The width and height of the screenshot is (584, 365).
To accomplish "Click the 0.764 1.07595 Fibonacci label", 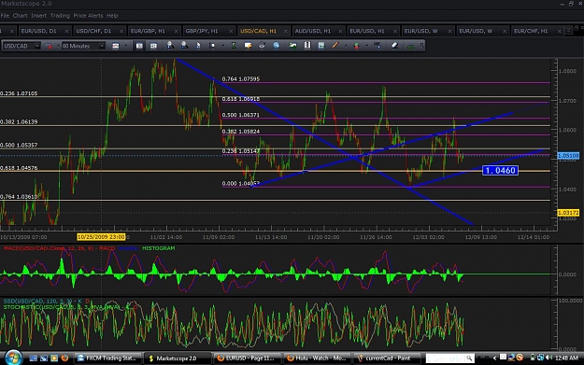I will pyautogui.click(x=241, y=78).
